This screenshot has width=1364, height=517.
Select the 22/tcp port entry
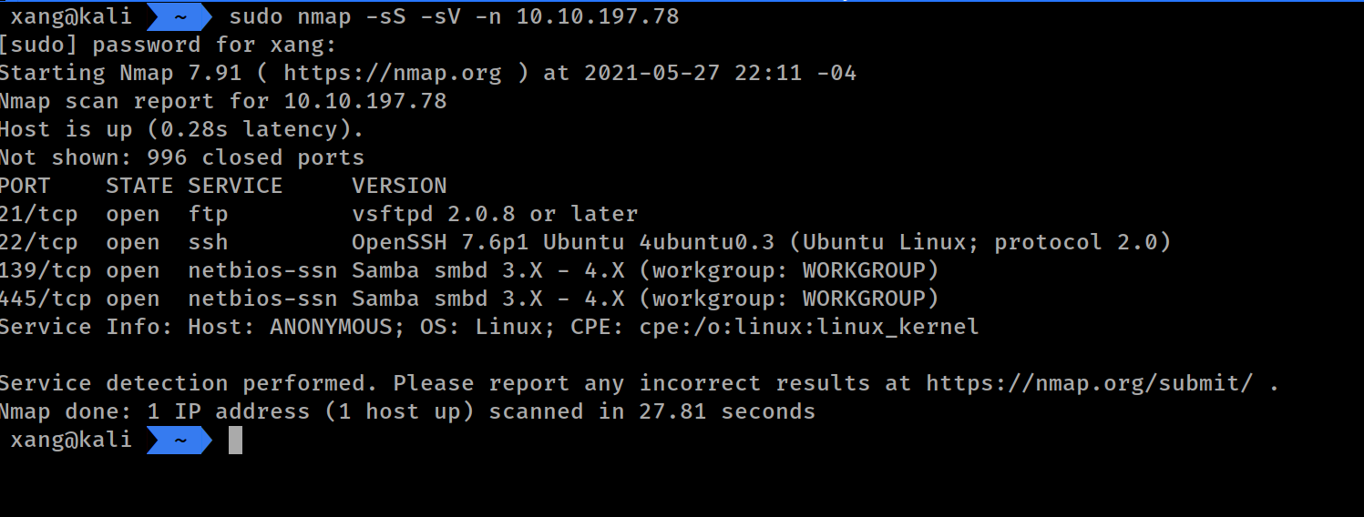click(38, 242)
